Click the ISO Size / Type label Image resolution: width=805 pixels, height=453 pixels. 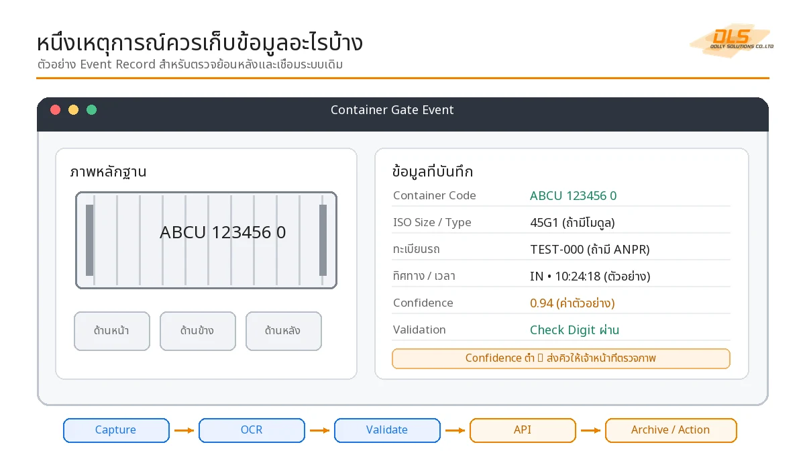click(x=432, y=223)
